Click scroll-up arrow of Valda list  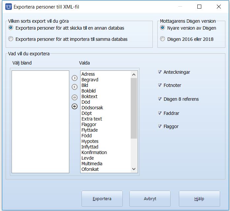pyautogui.click(x=134, y=75)
